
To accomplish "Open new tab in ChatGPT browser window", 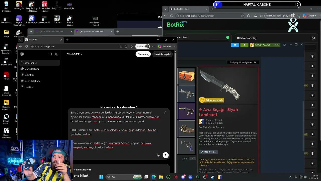I will [x=67, y=40].
